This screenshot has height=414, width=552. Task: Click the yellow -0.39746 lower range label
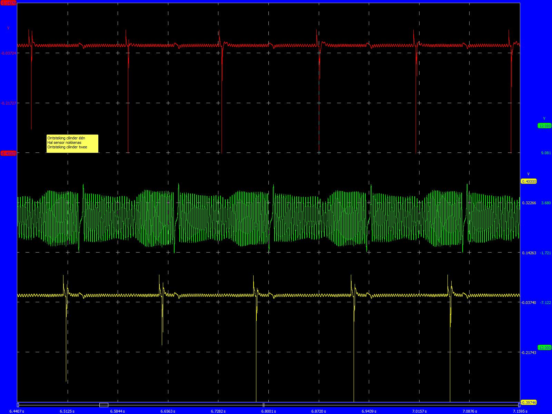click(529, 403)
